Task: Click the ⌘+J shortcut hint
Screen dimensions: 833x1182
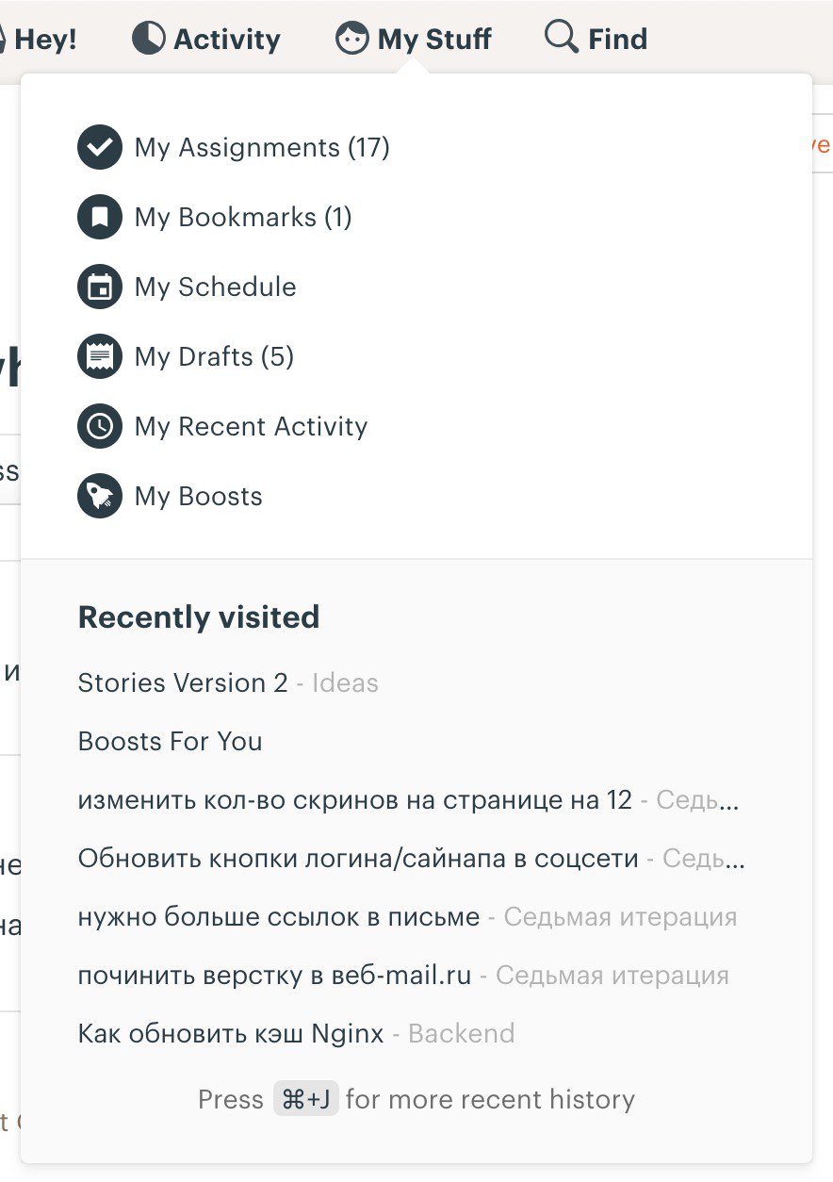Action: [306, 1099]
